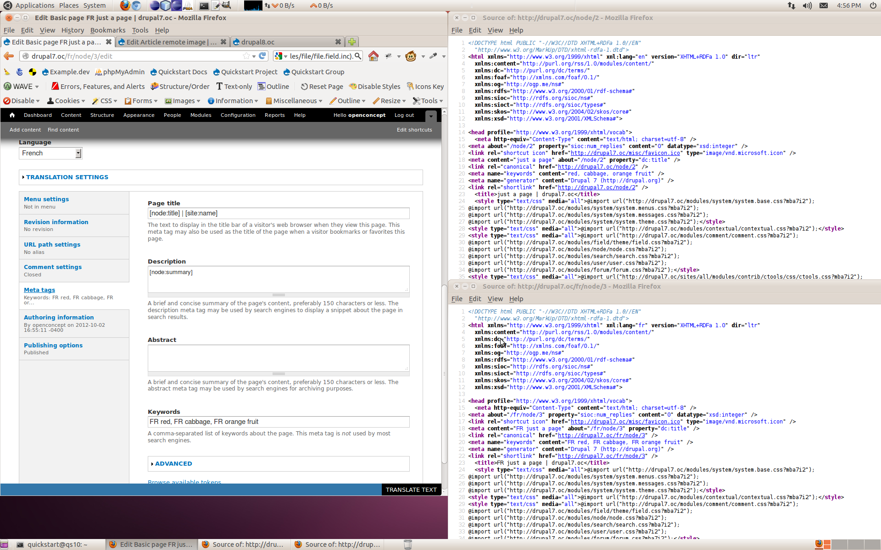This screenshot has height=550, width=881.
Task: Click the WAVE toolbar icon
Action: [x=7, y=86]
